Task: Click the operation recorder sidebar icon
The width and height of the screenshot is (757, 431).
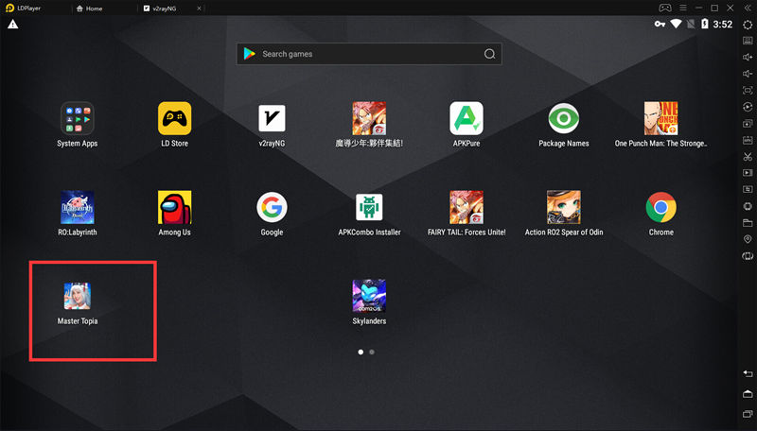Action: [x=748, y=189]
